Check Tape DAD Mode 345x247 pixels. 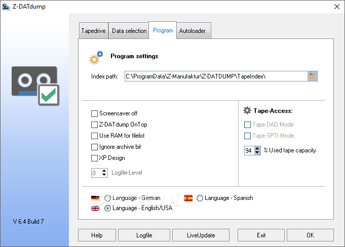click(247, 125)
